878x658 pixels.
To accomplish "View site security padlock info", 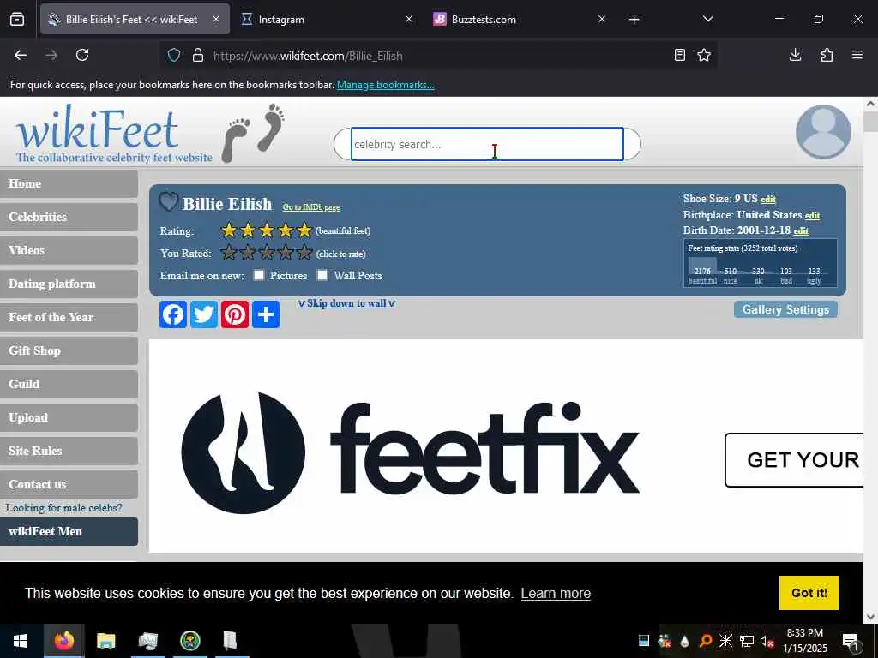I will click(198, 56).
